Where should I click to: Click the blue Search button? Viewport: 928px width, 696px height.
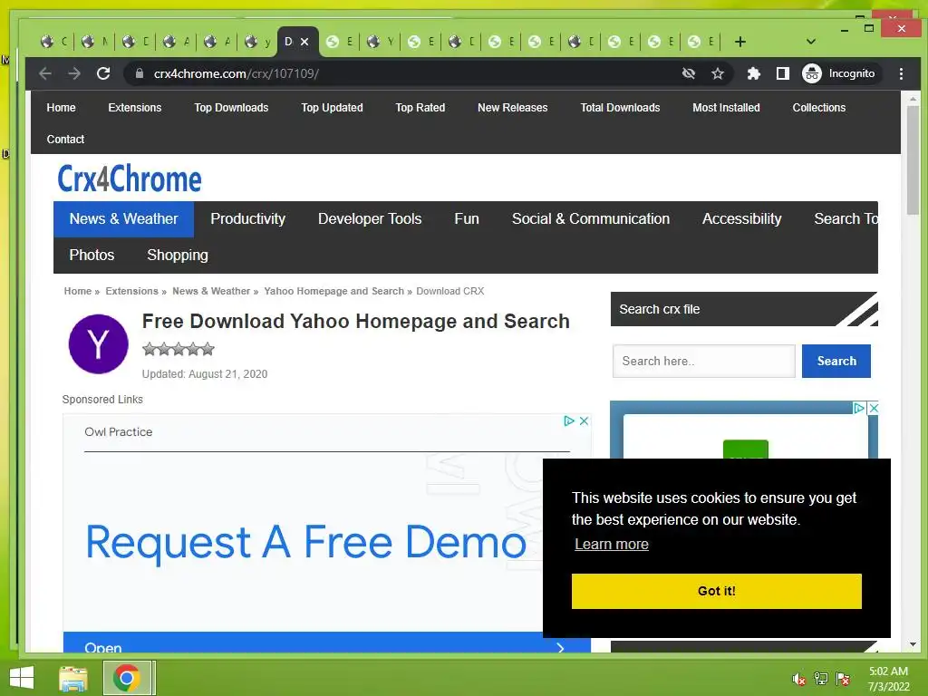point(836,361)
